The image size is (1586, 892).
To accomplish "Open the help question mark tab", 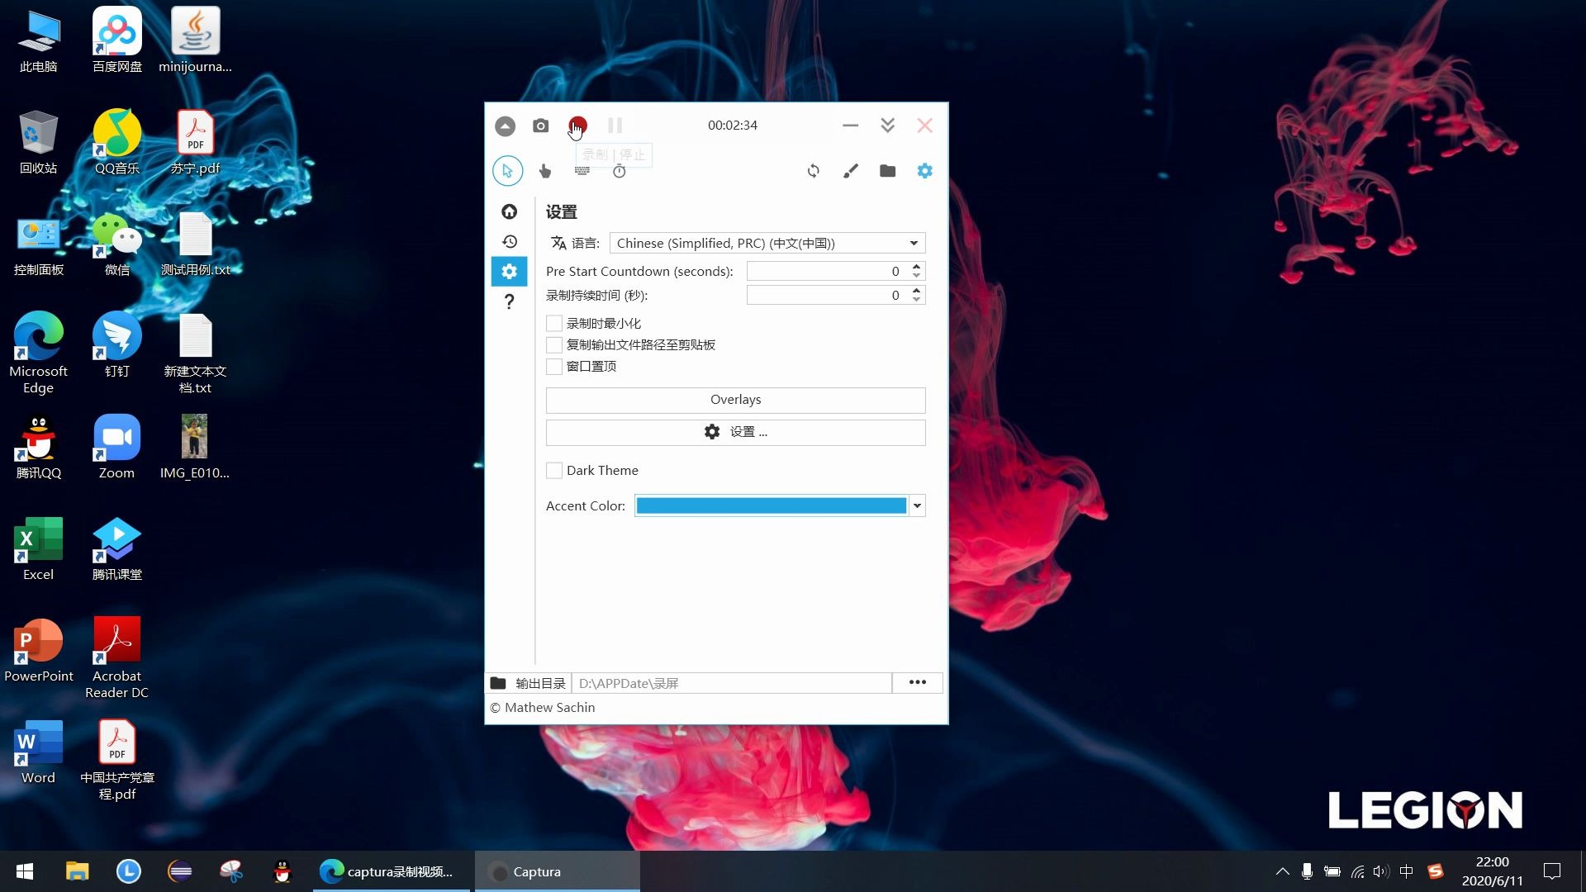I will (510, 301).
